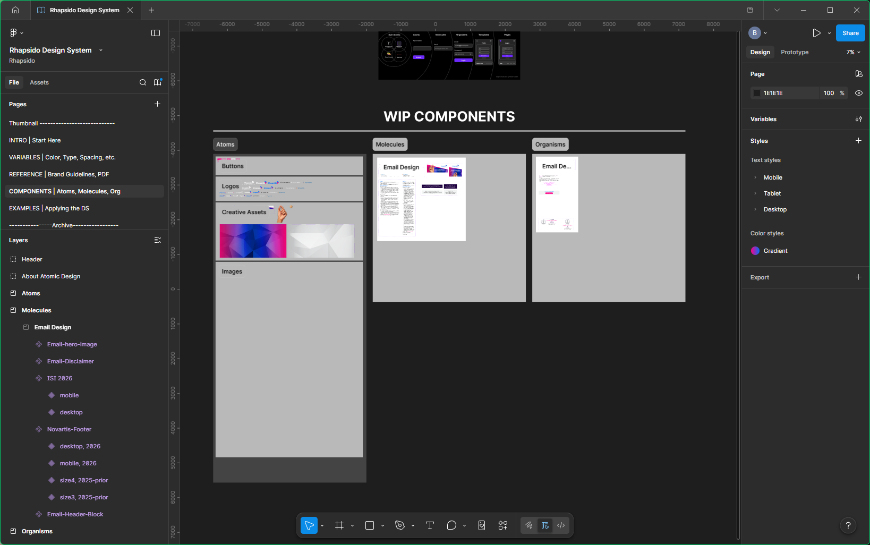Viewport: 870px width, 545px height.
Task: Select the Email-hero-image layer
Action: click(72, 344)
